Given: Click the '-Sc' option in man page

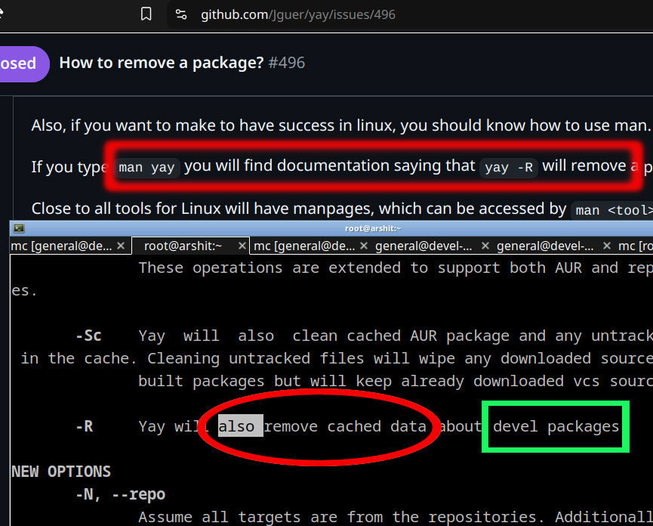Looking at the screenshot, I should pyautogui.click(x=89, y=336).
